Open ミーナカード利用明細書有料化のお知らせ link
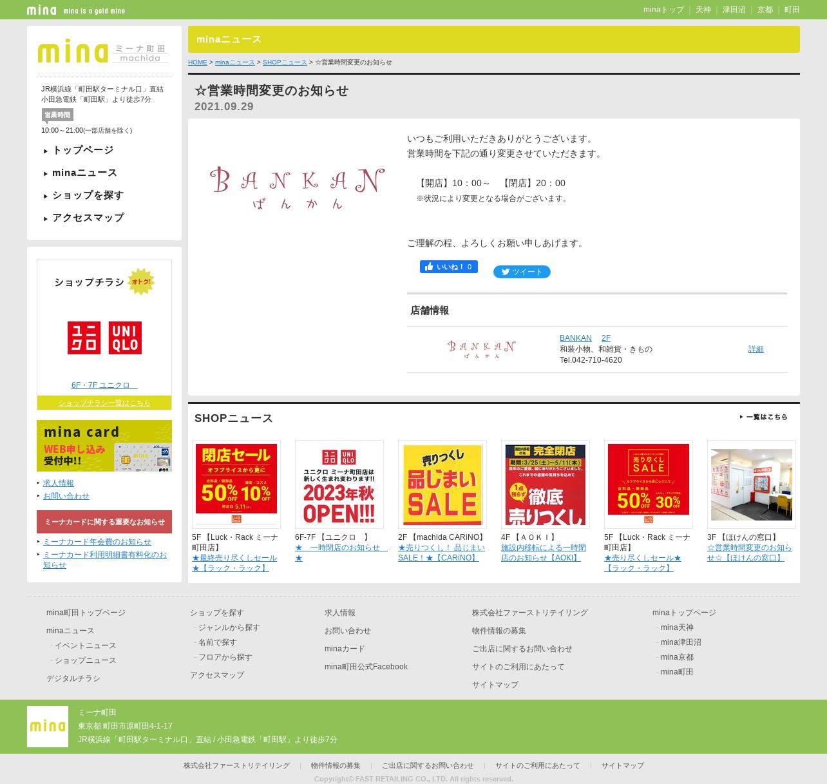The image size is (827, 784). tap(105, 560)
